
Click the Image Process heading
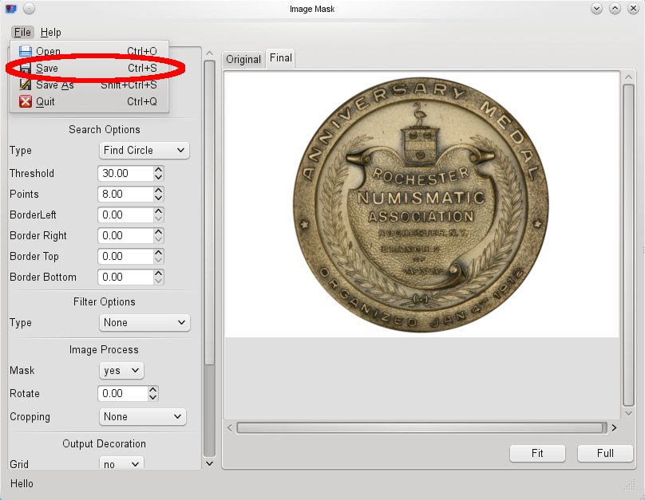pyautogui.click(x=104, y=349)
